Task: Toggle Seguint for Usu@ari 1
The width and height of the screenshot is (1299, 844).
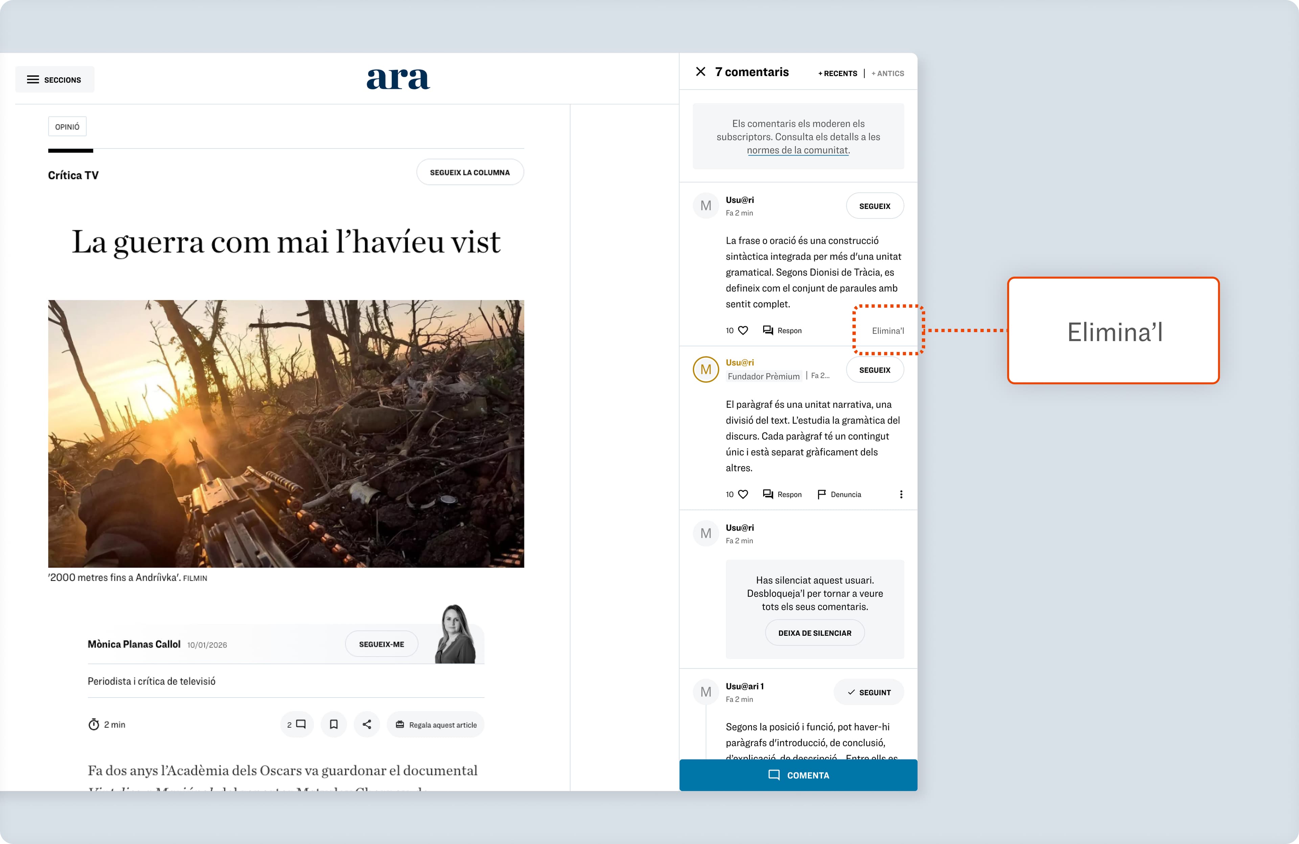Action: [x=868, y=692]
